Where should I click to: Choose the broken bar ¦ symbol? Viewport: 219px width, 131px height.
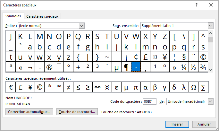click(174, 57)
